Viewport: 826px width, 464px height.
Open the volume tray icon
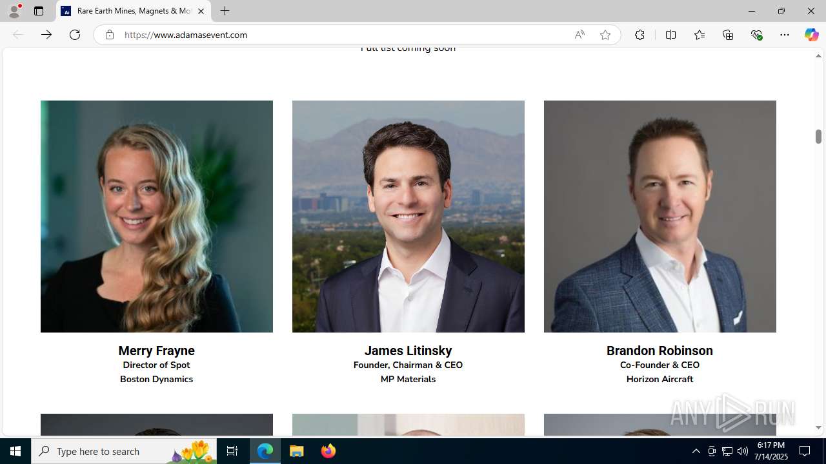point(743,451)
